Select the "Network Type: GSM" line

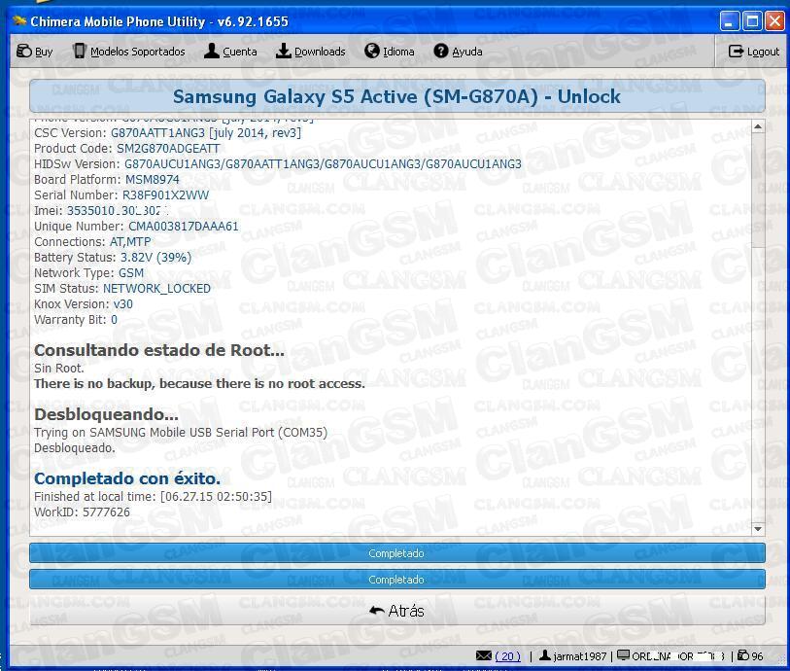[88, 273]
